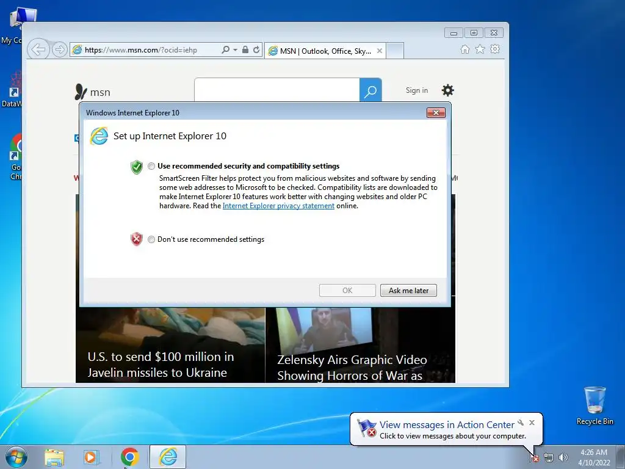Image resolution: width=625 pixels, height=469 pixels.
Task: Open the volume speaker tray icon
Action: click(563, 458)
